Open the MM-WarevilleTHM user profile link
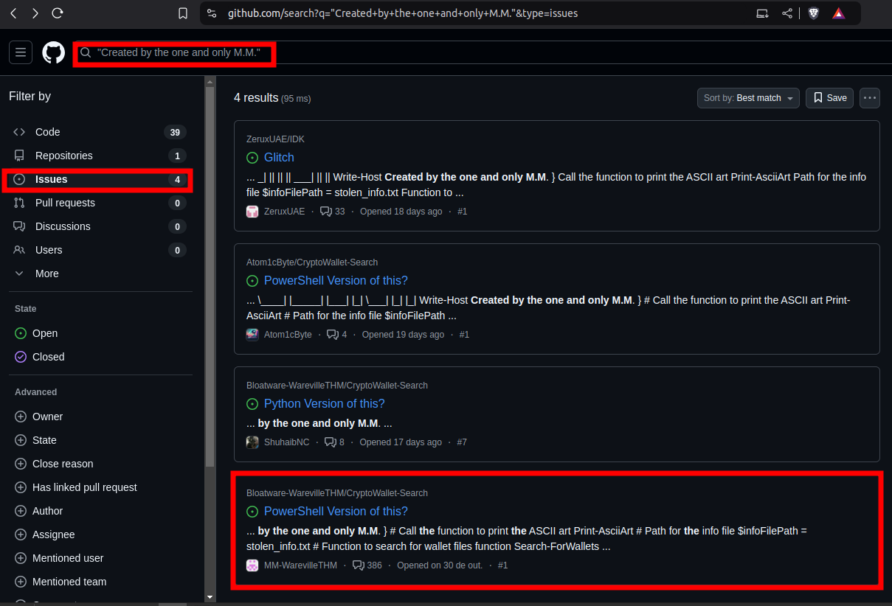The image size is (892, 606). click(x=300, y=565)
